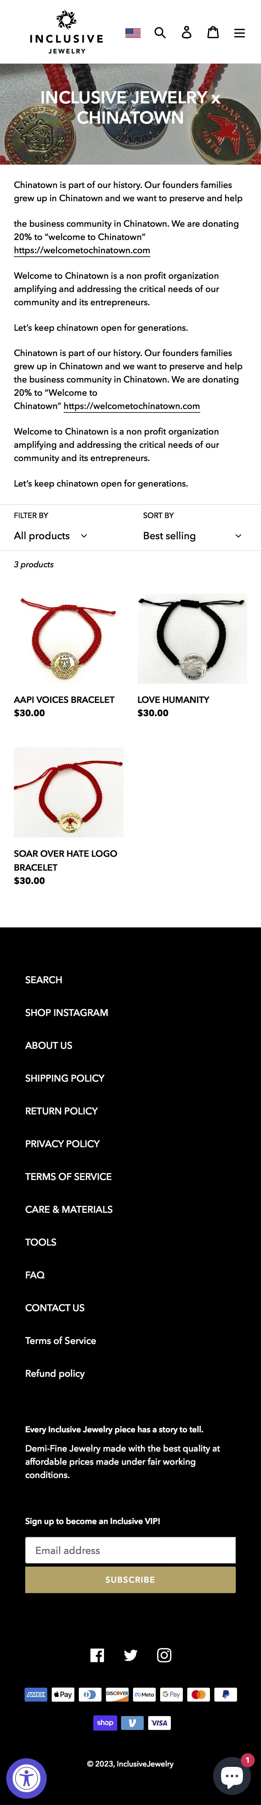Screen dimensions: 261x1805
Task: Visit the Twitter social icon
Action: [131, 1655]
